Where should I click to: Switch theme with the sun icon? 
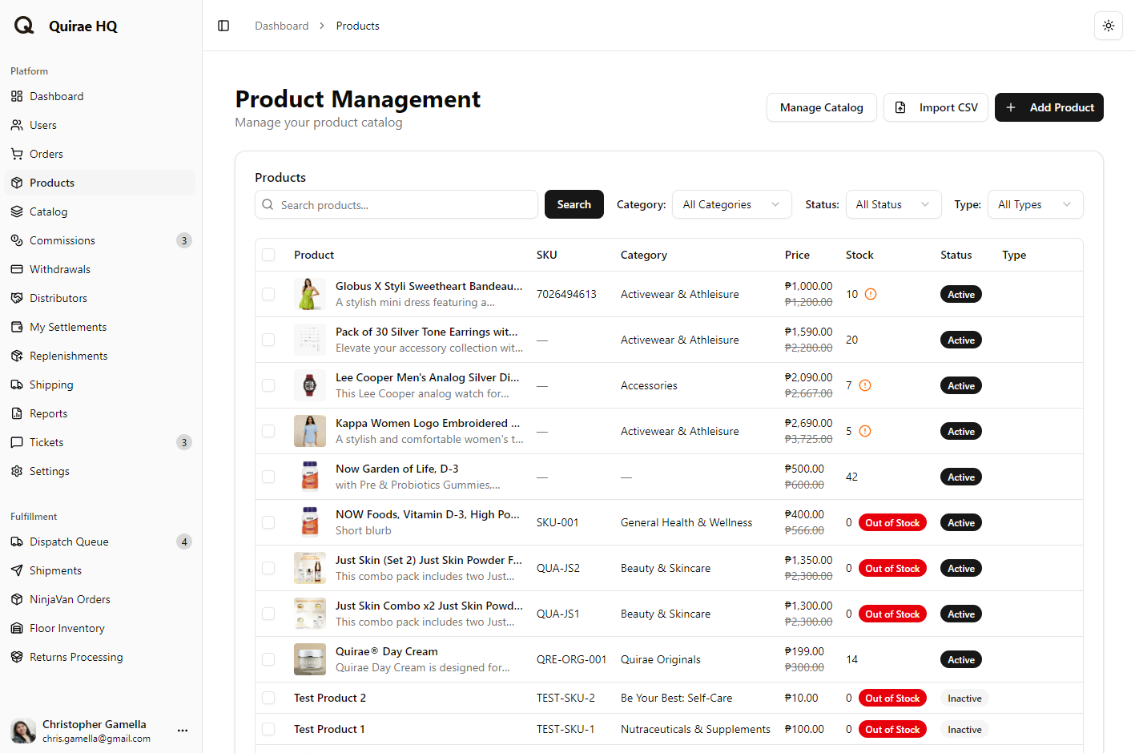click(x=1109, y=26)
